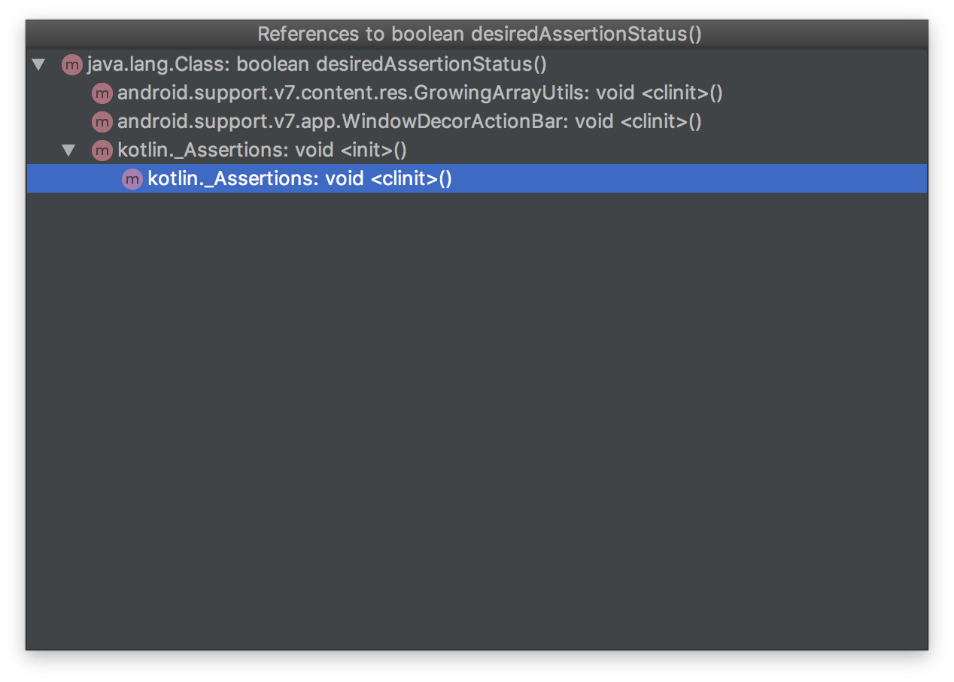Click the 'References to boolean desiredAssertionStatus()' title bar
The width and height of the screenshot is (954, 682).
pos(477,34)
